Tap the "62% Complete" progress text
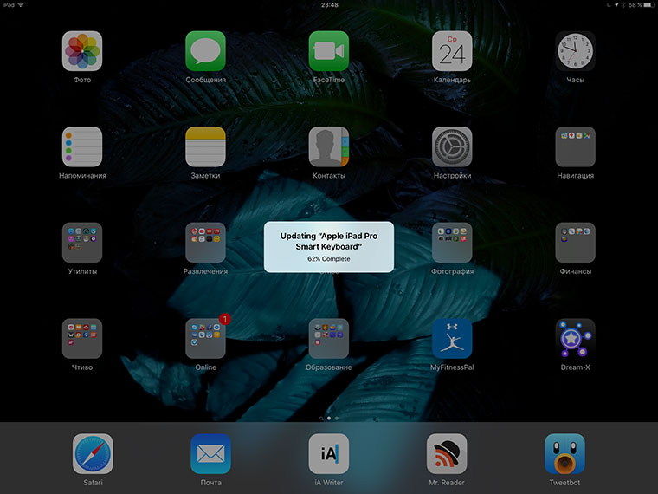Viewport: 658px width, 494px height. pyautogui.click(x=329, y=259)
